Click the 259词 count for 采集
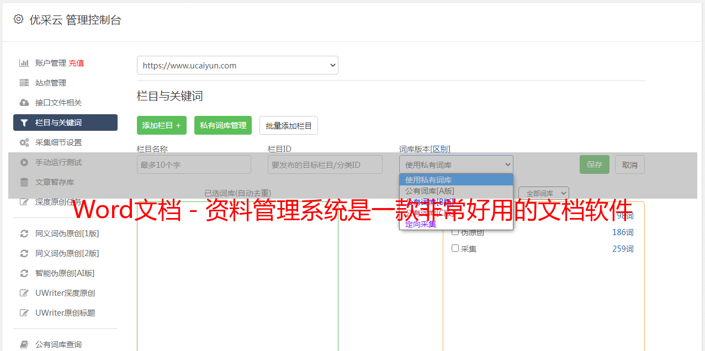This screenshot has width=705, height=351. coord(623,249)
